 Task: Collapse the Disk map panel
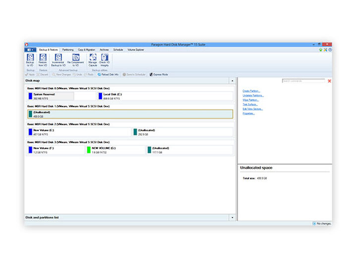coord(232,80)
